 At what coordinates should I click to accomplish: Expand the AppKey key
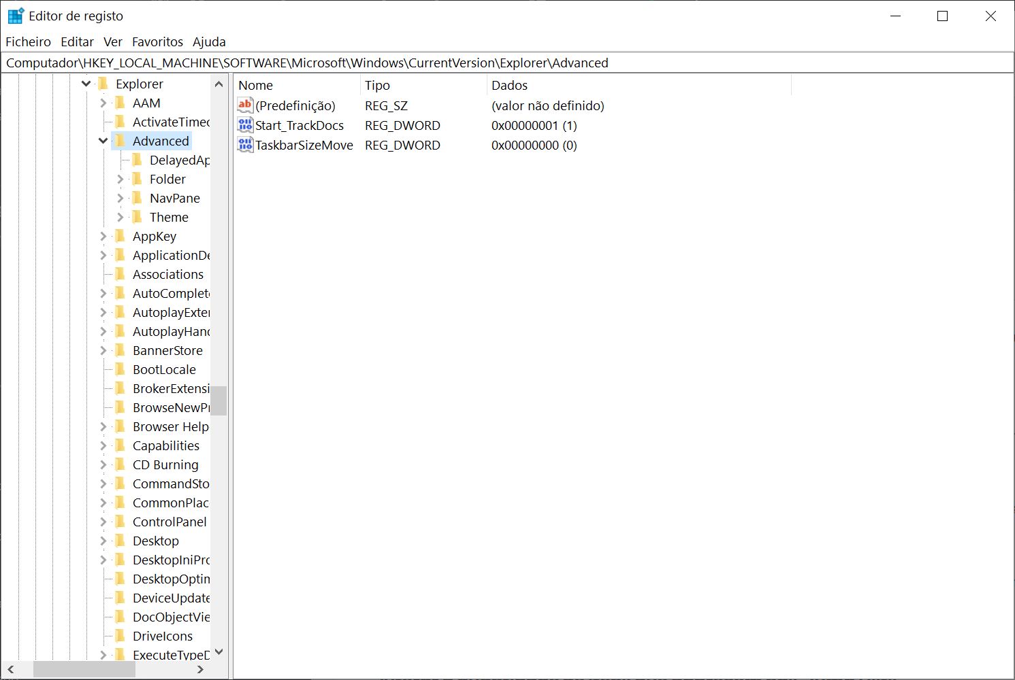point(103,236)
